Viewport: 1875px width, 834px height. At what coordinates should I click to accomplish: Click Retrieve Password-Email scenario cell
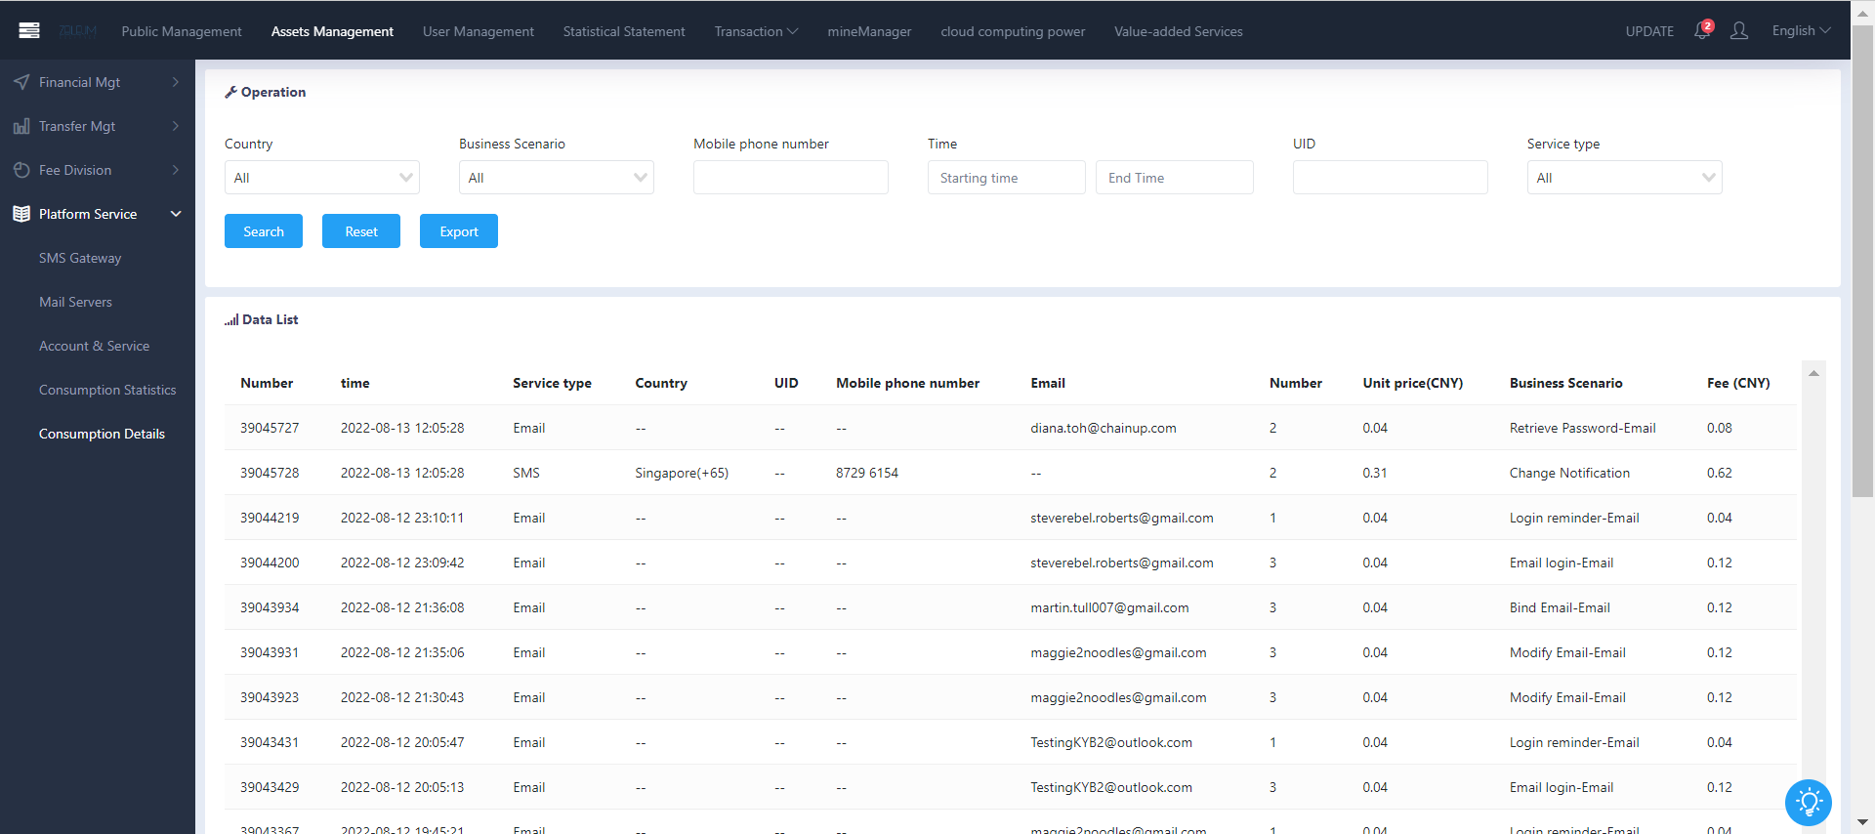[x=1582, y=428]
